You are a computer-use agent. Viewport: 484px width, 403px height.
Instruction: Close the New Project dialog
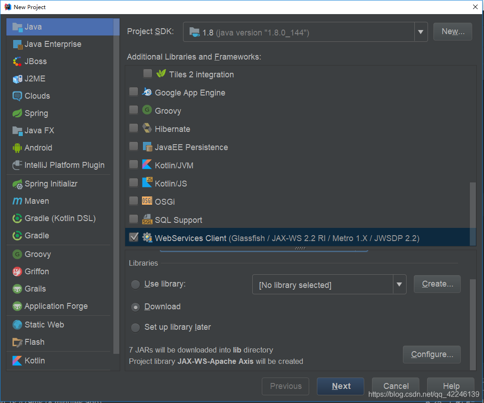pyautogui.click(x=475, y=7)
